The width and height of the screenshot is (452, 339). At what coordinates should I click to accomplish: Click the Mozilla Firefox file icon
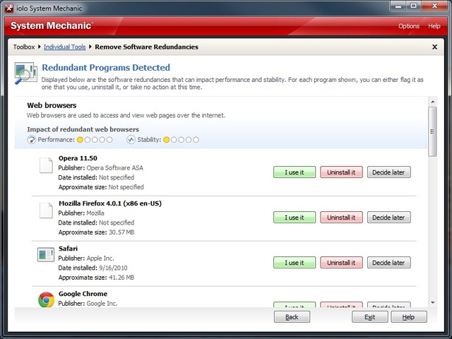click(46, 210)
